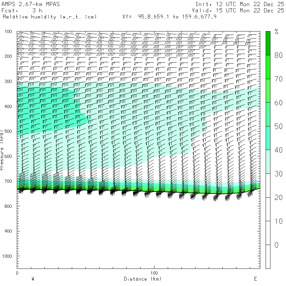Click the 'W' west end marker
Viewport: 286px width, 286px height.
33,279
